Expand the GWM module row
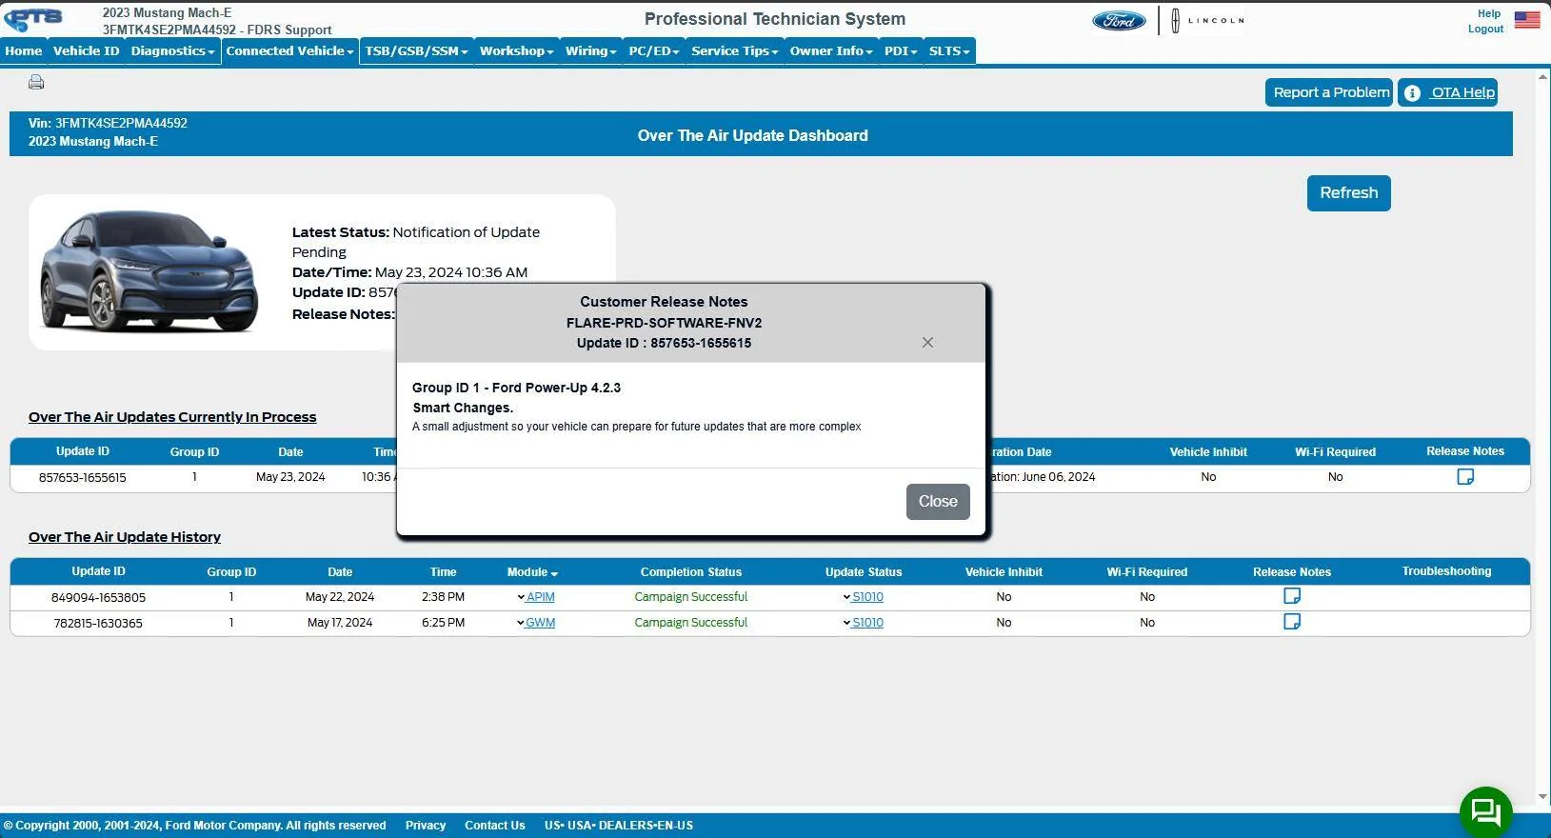Screen dimensions: 1551x838 click(535, 623)
